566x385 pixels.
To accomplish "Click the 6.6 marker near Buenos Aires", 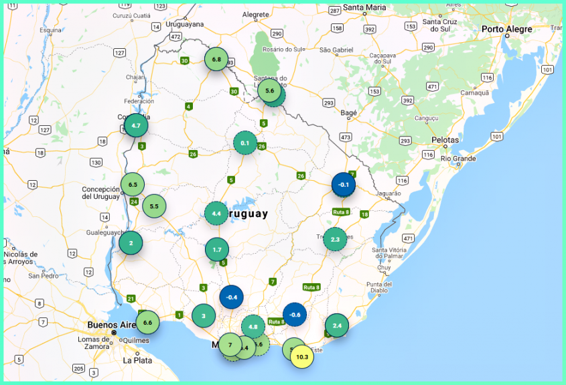I will [147, 323].
